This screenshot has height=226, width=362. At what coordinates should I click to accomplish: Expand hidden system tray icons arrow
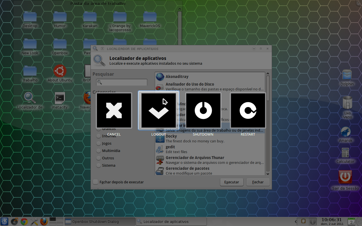click(x=296, y=221)
